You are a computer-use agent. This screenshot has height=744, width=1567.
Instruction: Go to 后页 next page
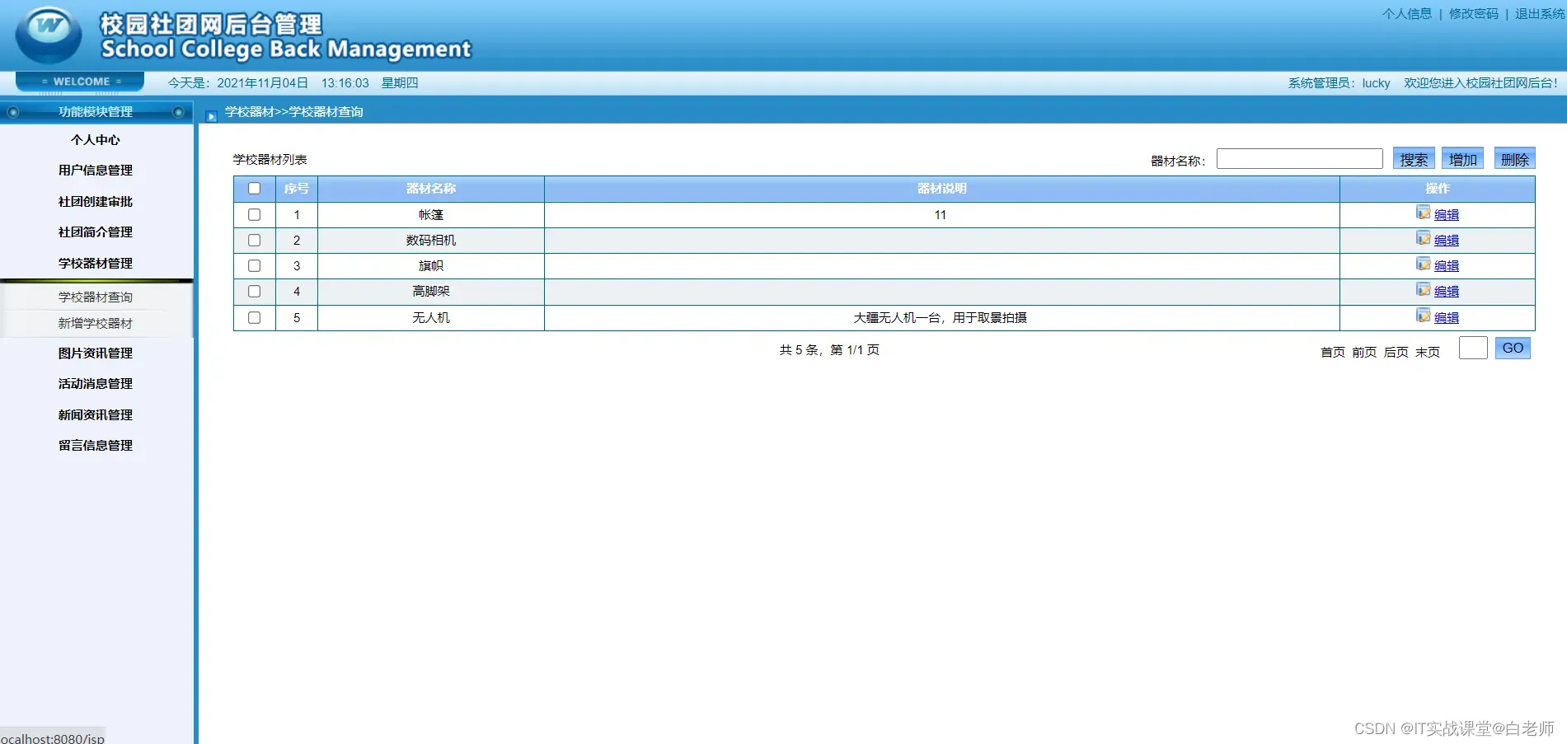[x=1396, y=352]
